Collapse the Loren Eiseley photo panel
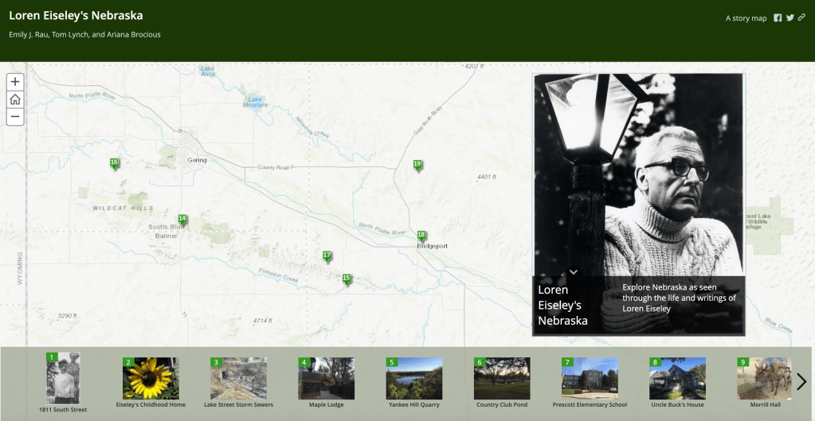 pos(573,272)
